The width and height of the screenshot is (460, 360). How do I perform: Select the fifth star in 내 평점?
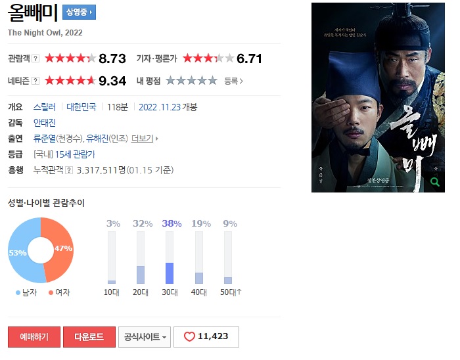(x=212, y=81)
